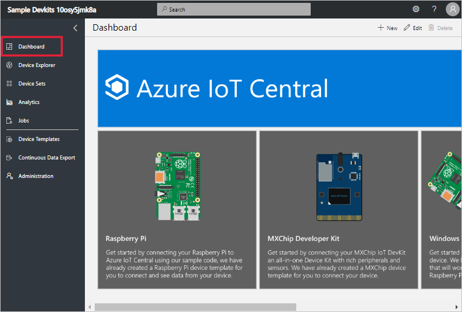Open the Device Templates menu label
This screenshot has width=462, height=312.
(39, 139)
